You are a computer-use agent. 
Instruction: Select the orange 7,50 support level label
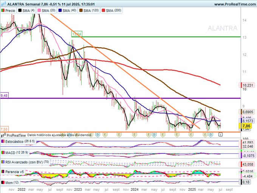click(4, 129)
